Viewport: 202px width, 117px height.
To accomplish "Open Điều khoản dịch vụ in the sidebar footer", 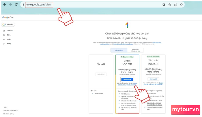I will 8,114.
